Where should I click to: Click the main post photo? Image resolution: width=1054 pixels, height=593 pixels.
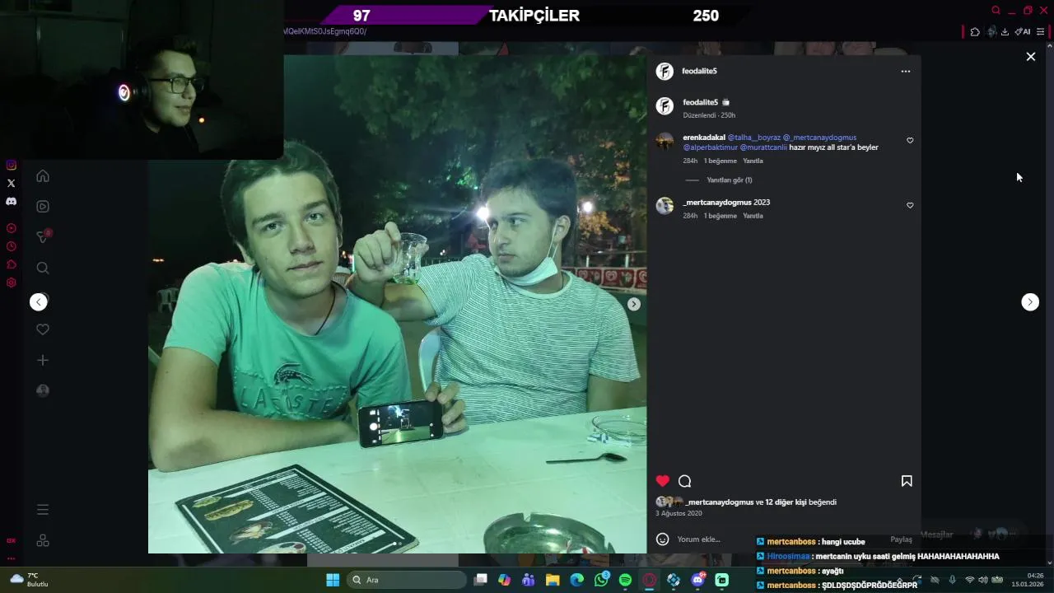(397, 304)
